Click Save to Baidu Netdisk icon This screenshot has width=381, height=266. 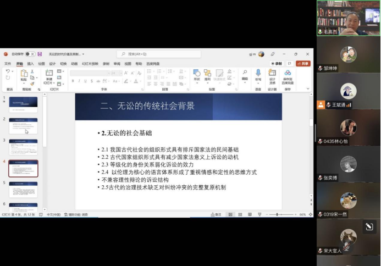click(288, 73)
